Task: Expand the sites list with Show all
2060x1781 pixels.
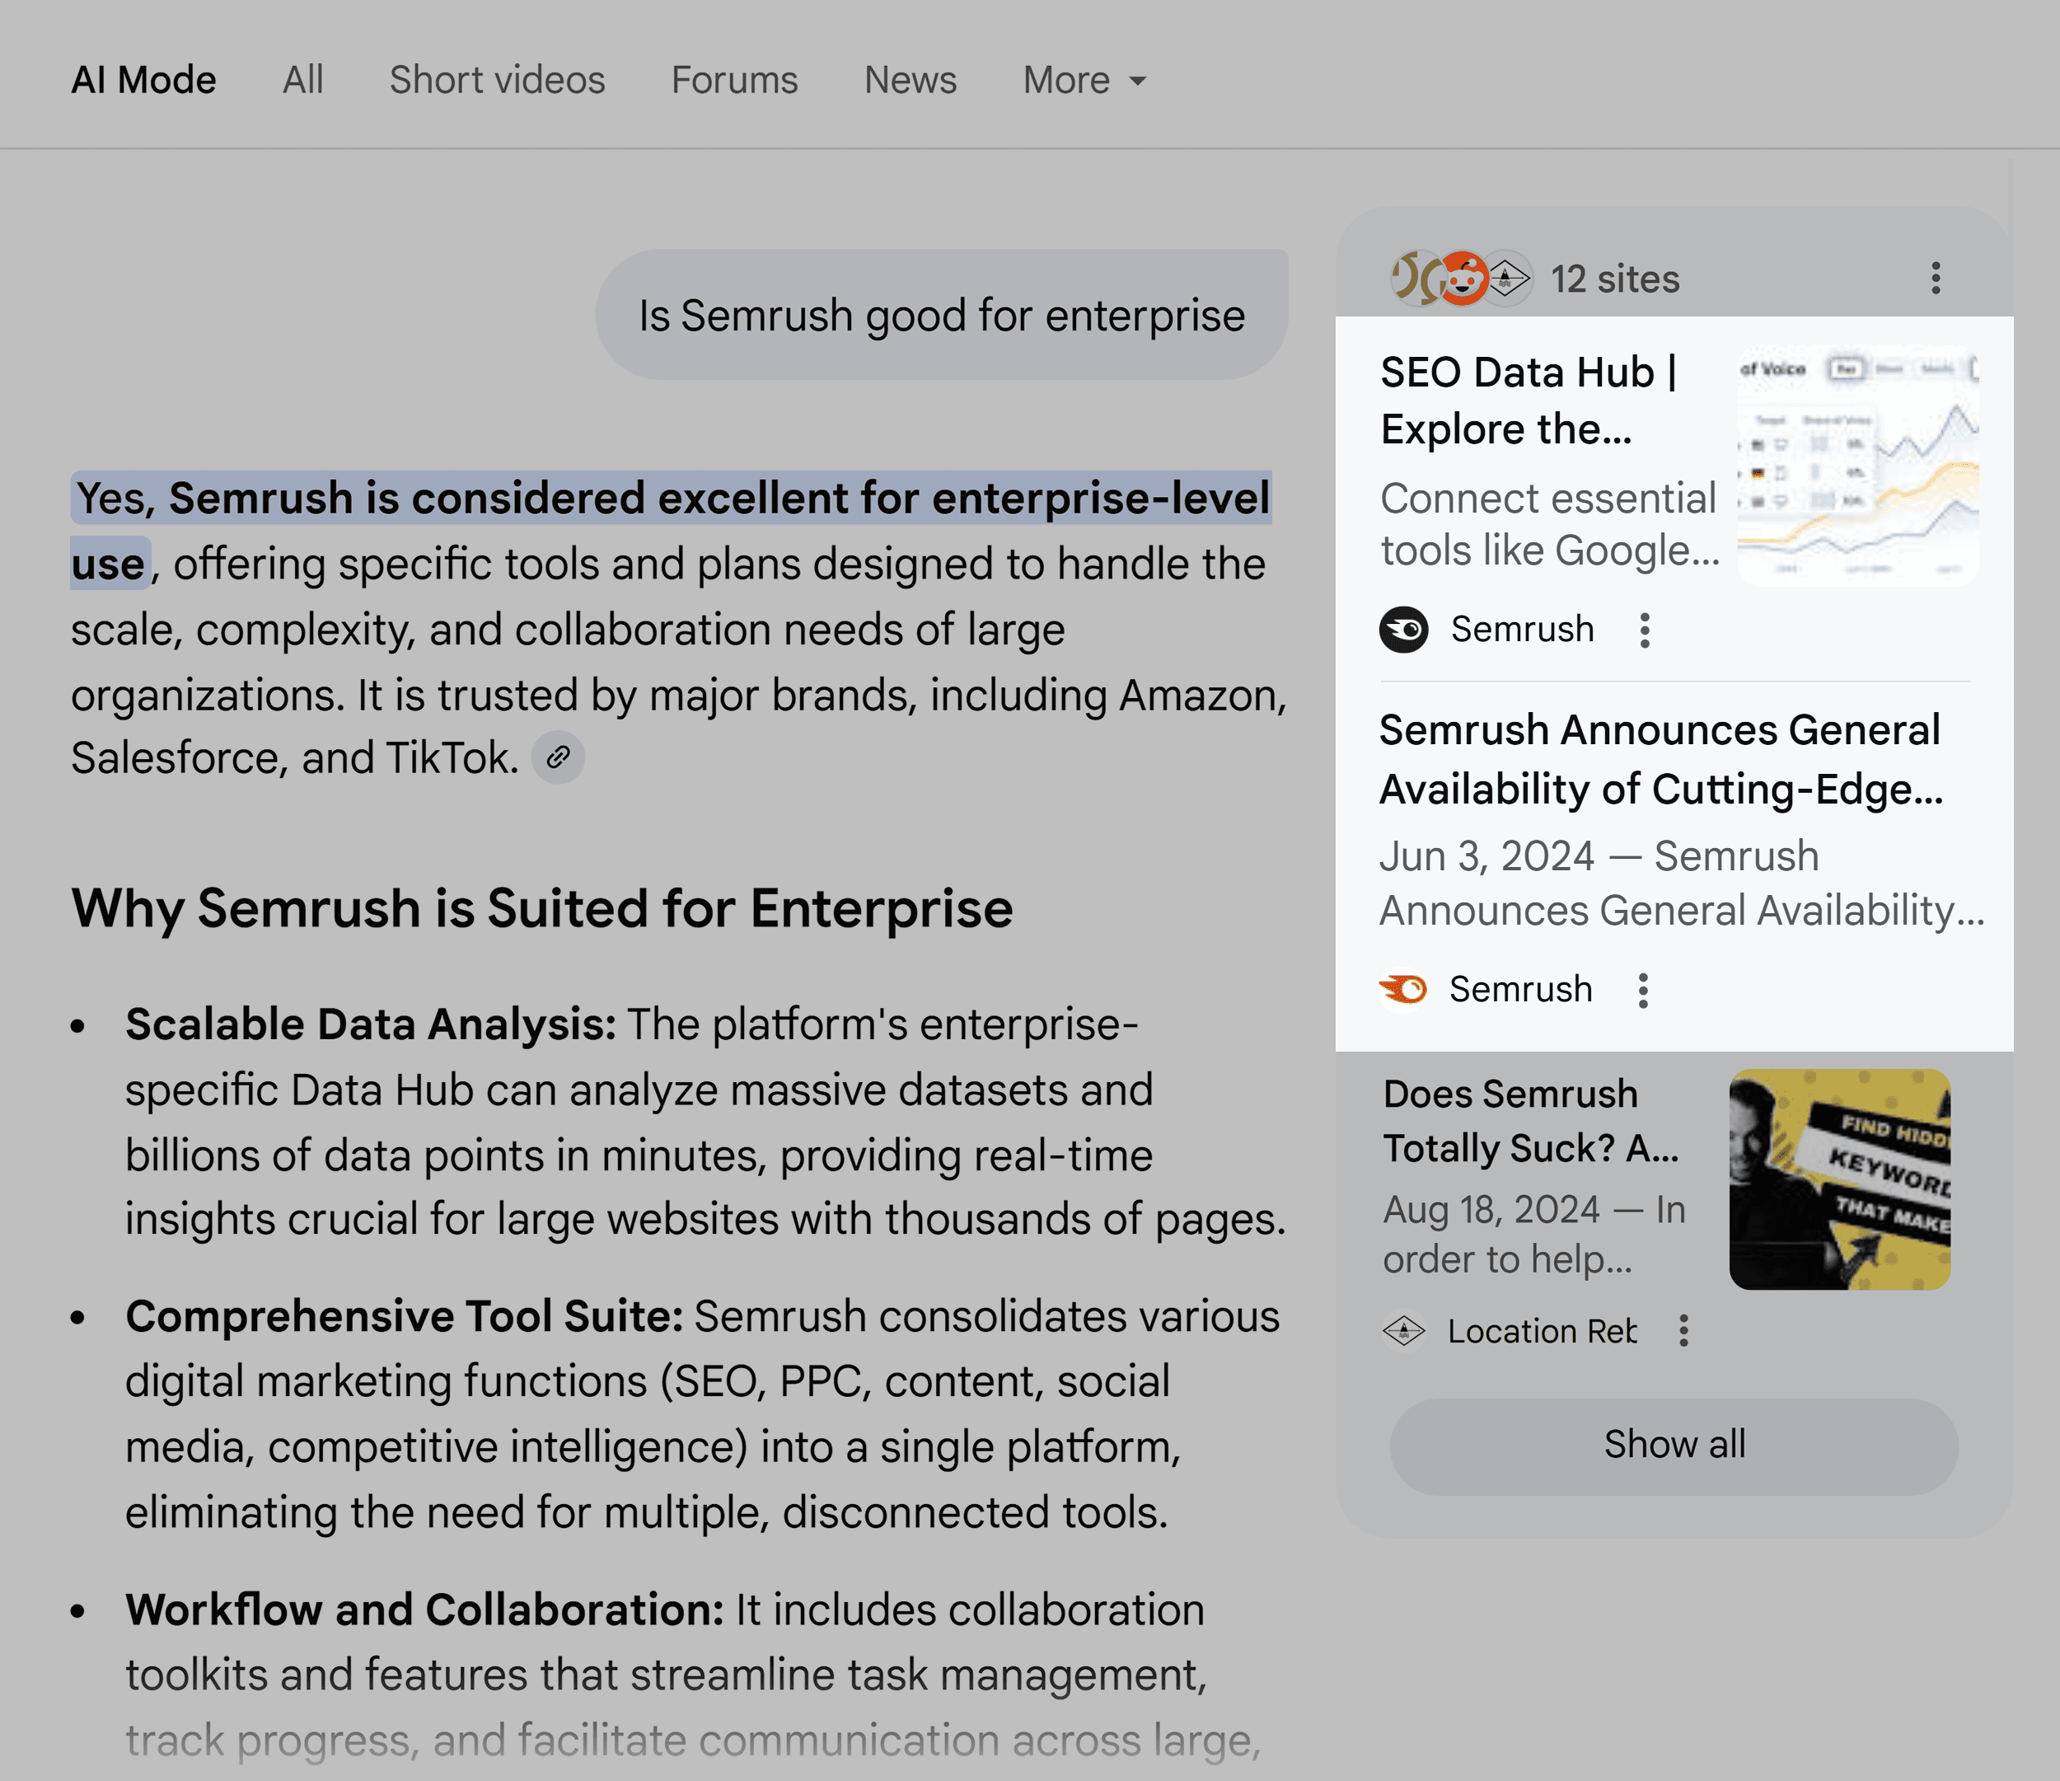Action: click(x=1674, y=1445)
